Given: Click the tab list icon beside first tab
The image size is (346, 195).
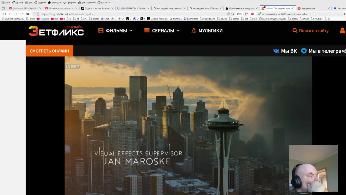Looking at the screenshot, I should coord(3,8).
